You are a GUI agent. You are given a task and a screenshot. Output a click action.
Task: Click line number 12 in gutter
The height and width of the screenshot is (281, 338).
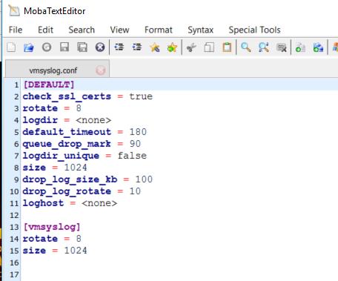(14, 215)
